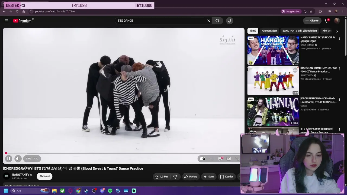Subscribe with the Abone ol button
Image resolution: width=347 pixels, height=195 pixels.
pyautogui.click(x=44, y=176)
